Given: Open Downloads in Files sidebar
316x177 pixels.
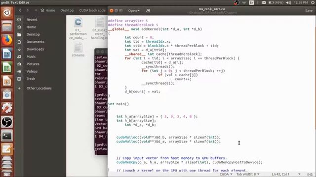Looking at the screenshot, I should tap(35, 49).
